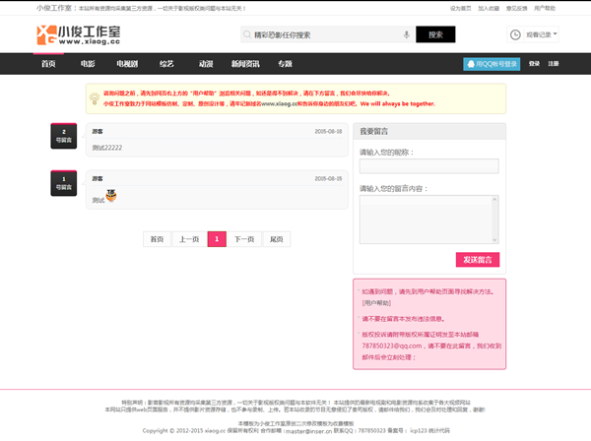This screenshot has width=591, height=441.
Task: Click the [用户帮助] link in pink notice
Action: [376, 303]
